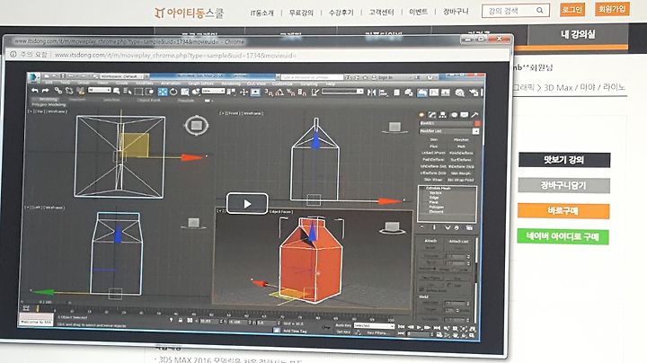Image resolution: width=647 pixels, height=363 pixels.
Task: Activate the Select and Rotate tool
Action: pyautogui.click(x=173, y=92)
